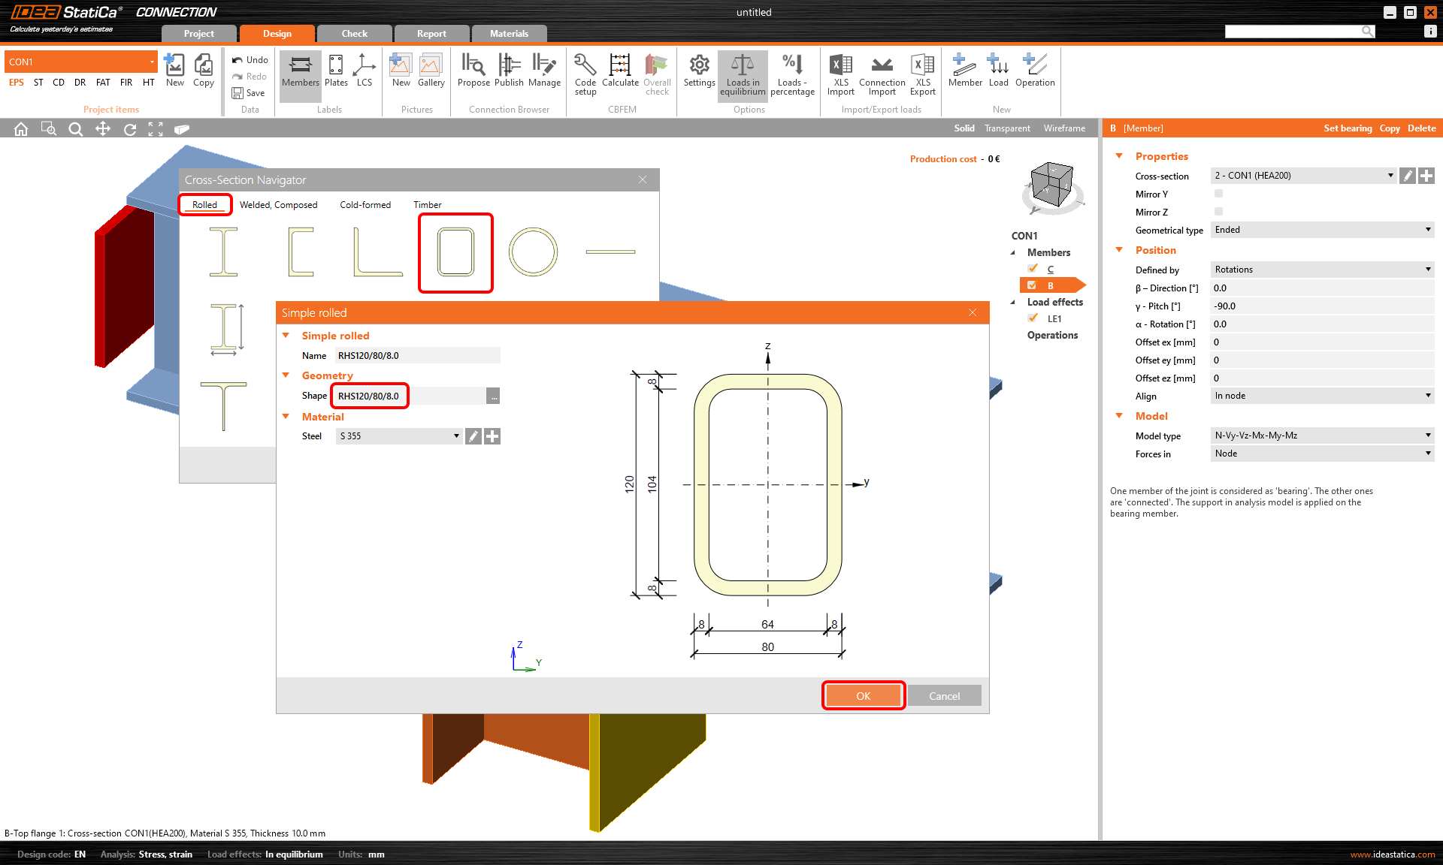
Task: Toggle the Mirror Y checkbox
Action: click(x=1218, y=193)
